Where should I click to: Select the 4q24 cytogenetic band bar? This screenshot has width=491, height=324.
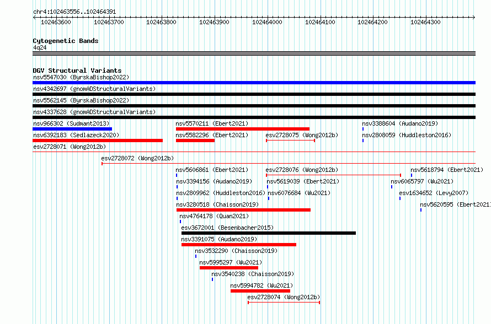(254, 53)
